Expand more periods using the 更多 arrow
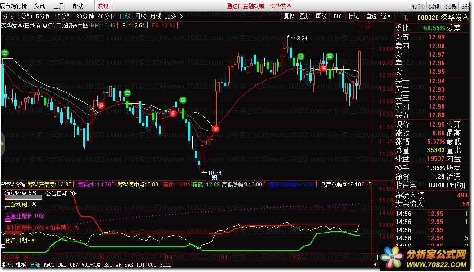Viewport: 474px width, 272px height. 181,16
